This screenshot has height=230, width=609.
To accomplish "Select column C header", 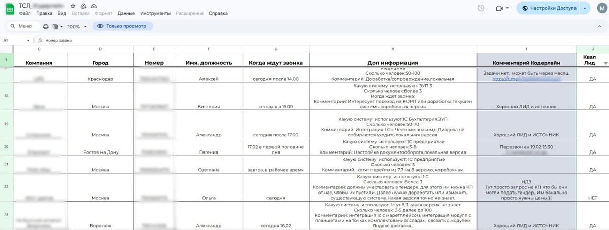I will (40, 49).
